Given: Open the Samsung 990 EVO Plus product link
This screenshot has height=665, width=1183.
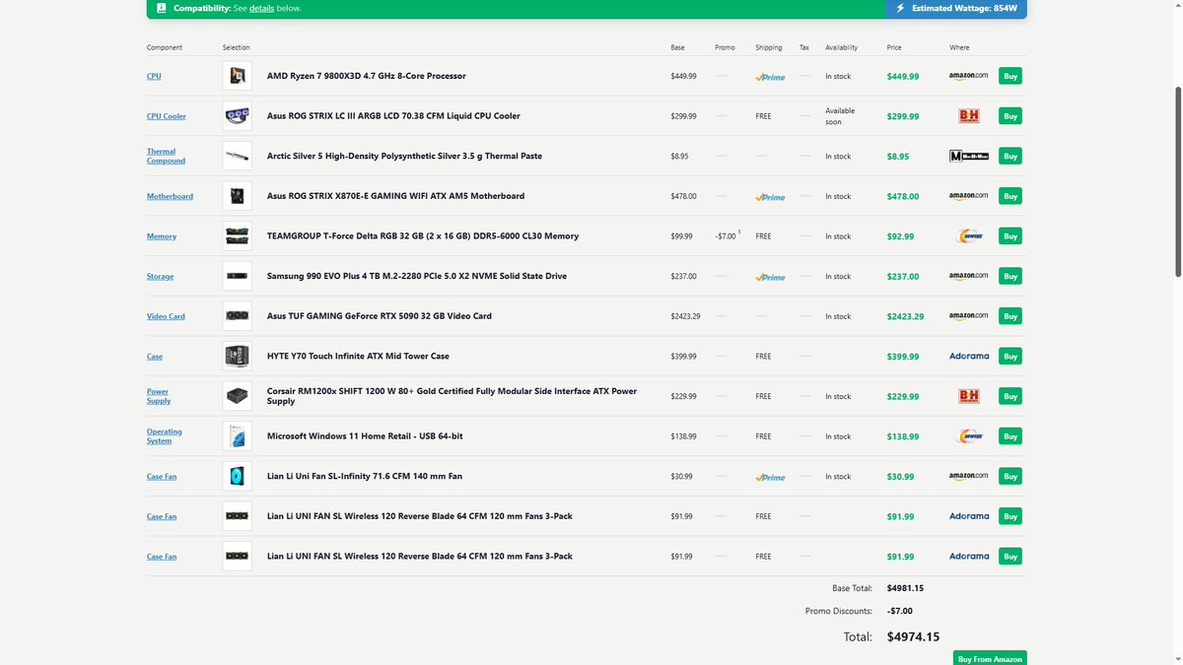Looking at the screenshot, I should tap(417, 276).
